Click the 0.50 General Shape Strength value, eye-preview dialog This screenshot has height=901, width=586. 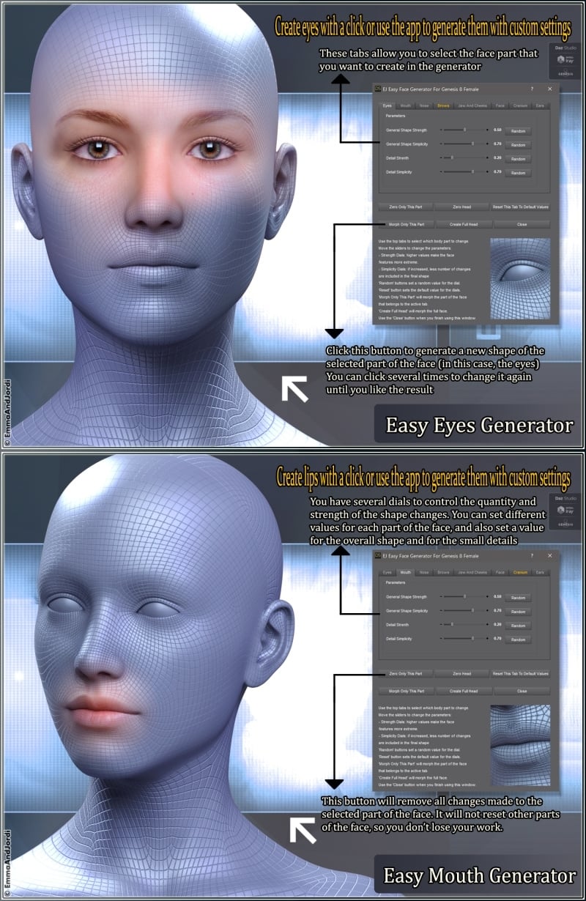(497, 130)
